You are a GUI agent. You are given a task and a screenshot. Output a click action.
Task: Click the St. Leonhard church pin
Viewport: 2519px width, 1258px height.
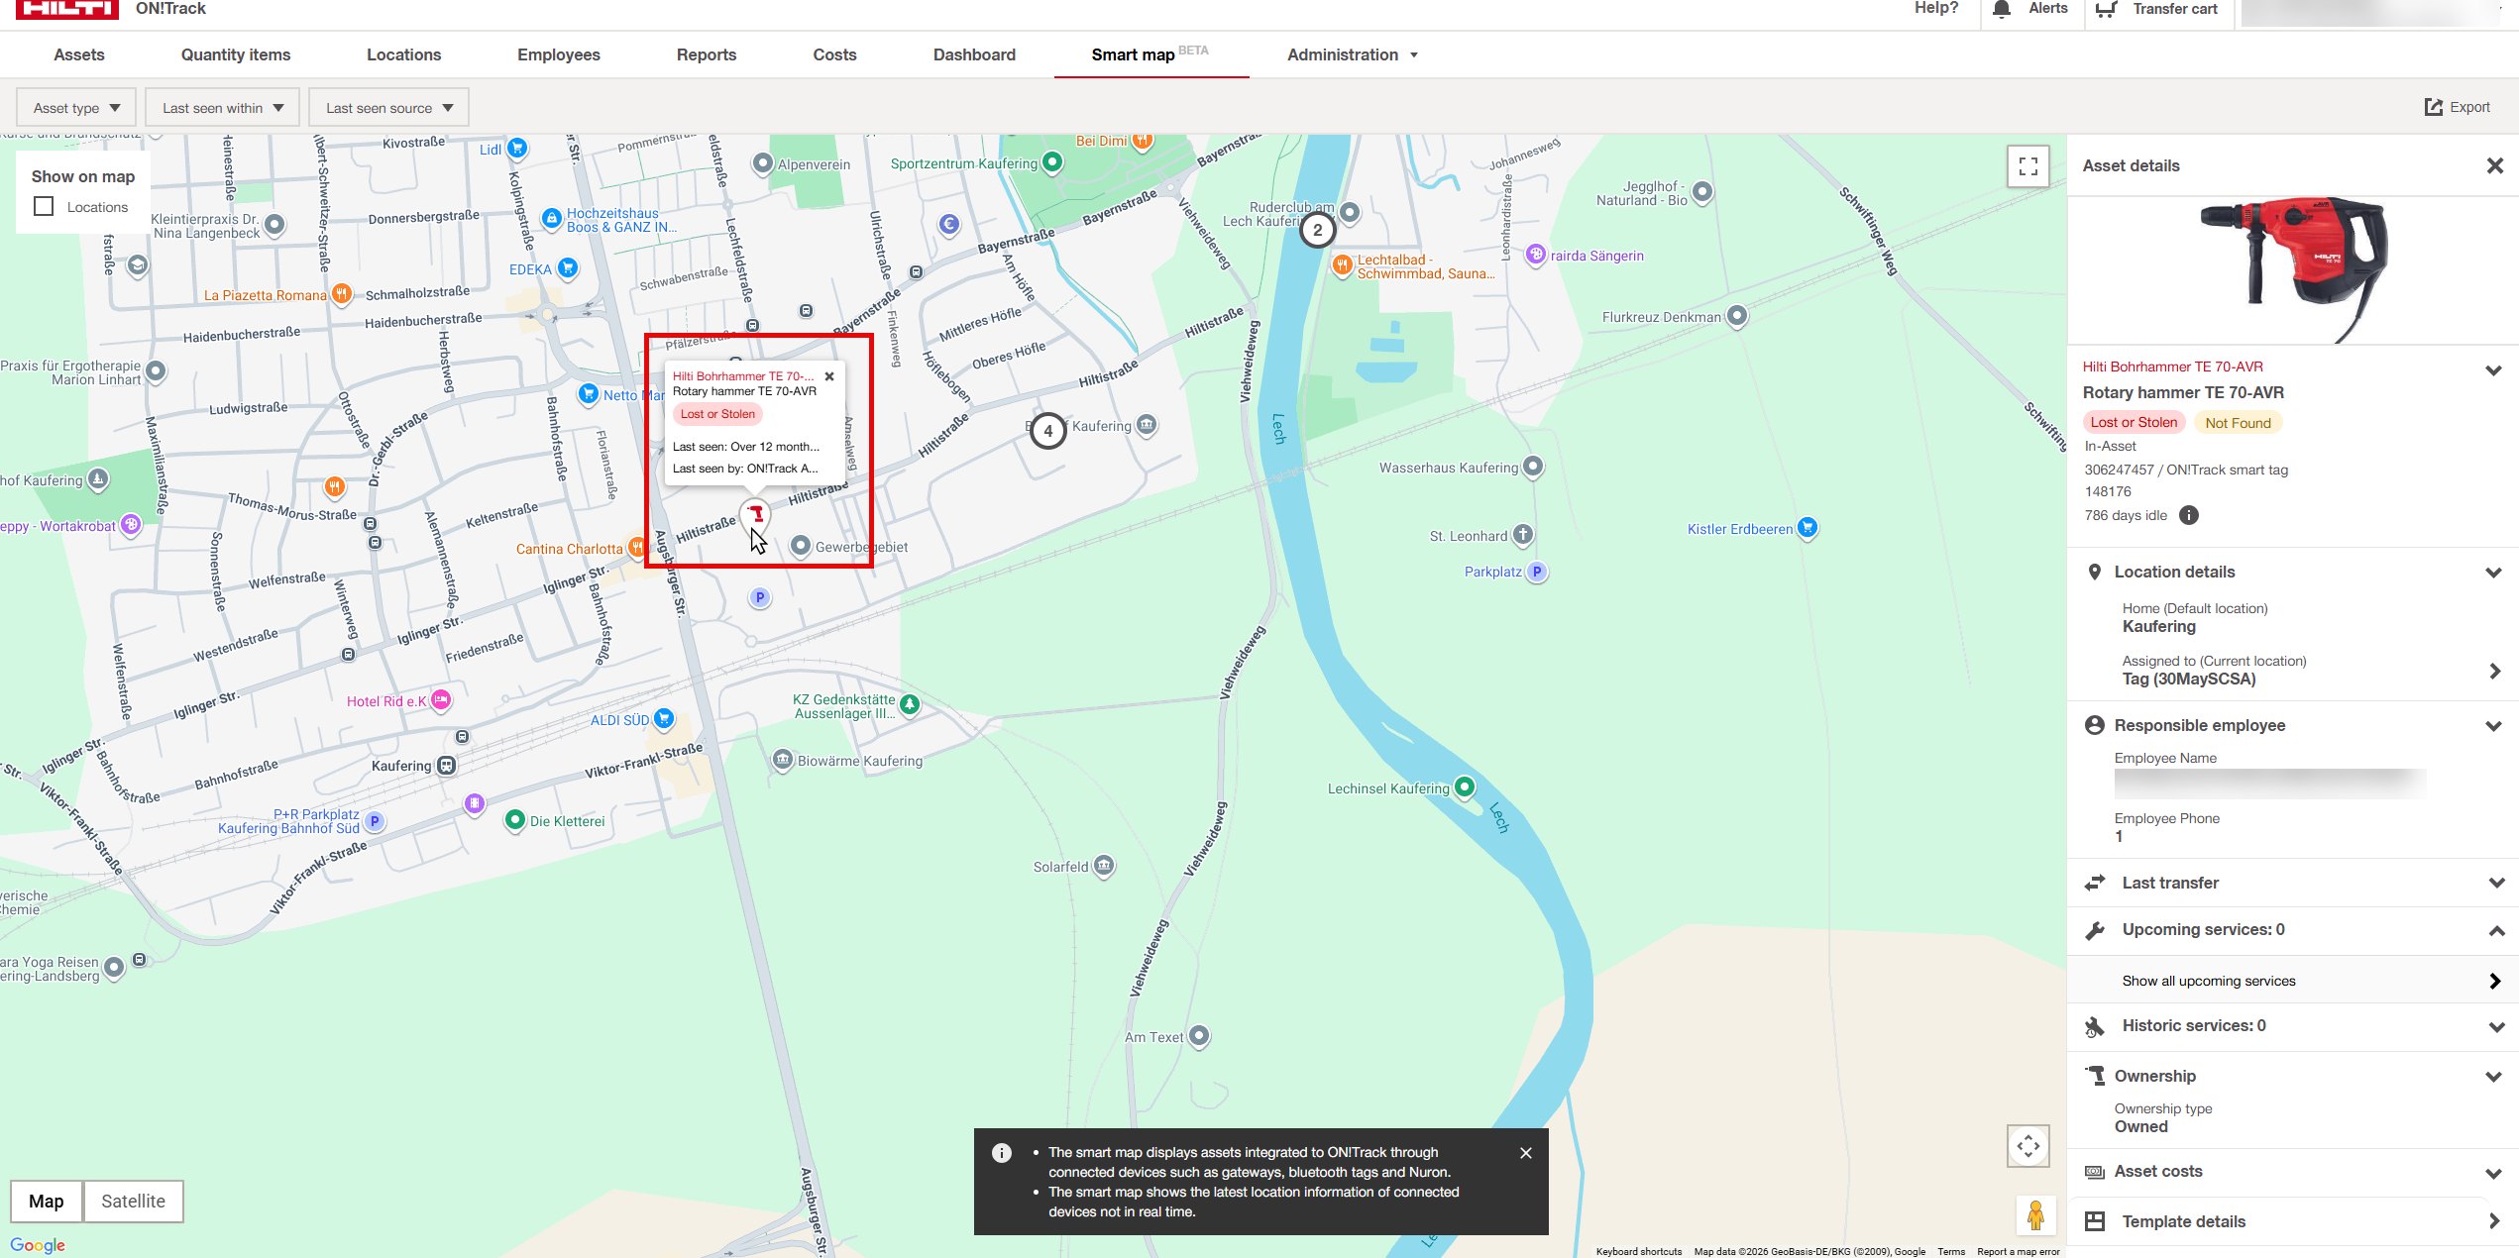point(1523,535)
